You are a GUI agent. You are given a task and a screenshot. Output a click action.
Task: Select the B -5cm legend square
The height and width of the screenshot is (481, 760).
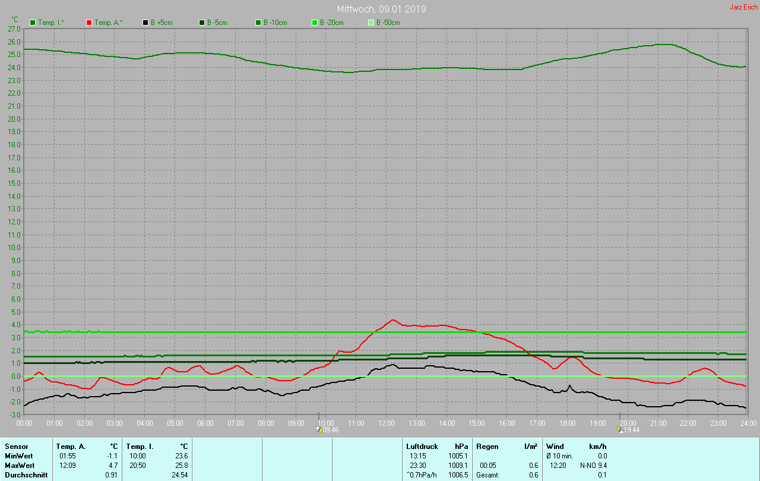pos(202,23)
